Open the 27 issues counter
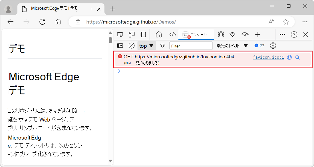This screenshot has width=314, height=167. coord(258,45)
